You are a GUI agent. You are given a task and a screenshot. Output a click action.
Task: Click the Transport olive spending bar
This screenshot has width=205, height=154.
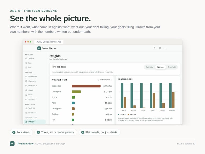[x=76, y=92]
